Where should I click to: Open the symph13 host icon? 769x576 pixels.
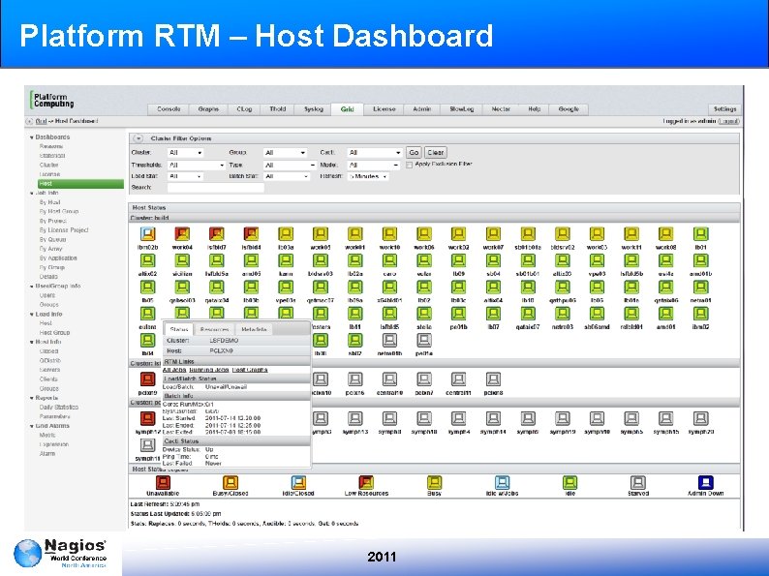pos(355,418)
